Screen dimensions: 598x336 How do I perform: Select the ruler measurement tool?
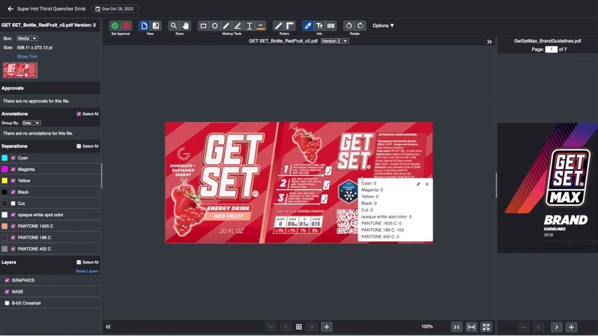pos(277,25)
